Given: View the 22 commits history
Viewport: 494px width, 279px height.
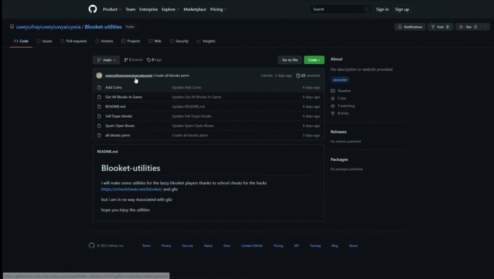Looking at the screenshot, I should (x=308, y=76).
